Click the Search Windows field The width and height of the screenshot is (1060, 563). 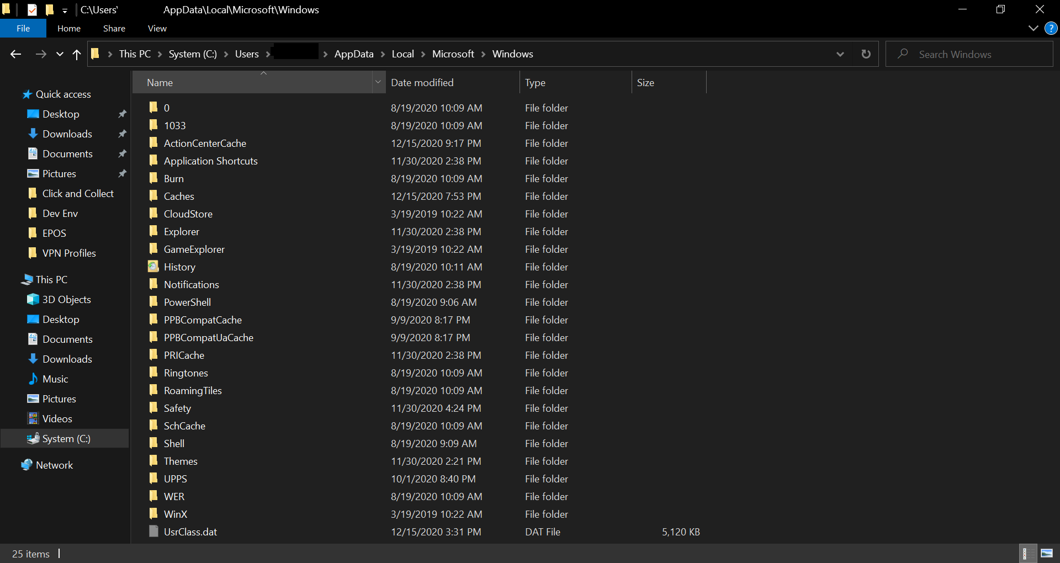969,54
